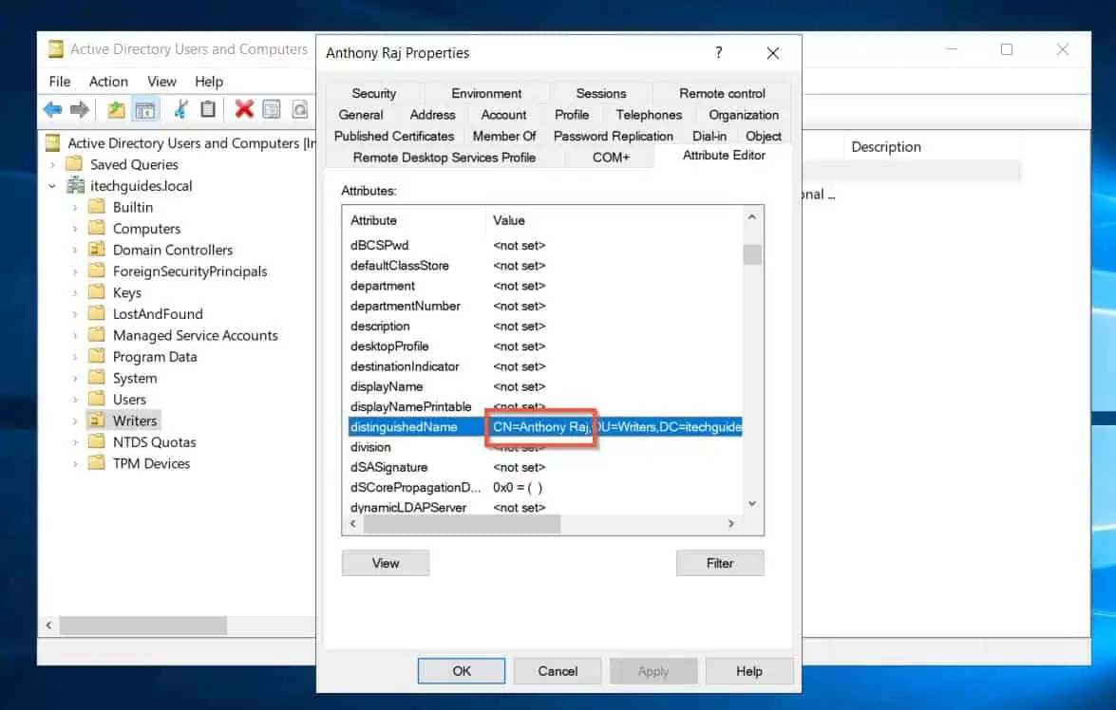Click the Saved Queries folder icon
The width and height of the screenshot is (1116, 710).
pos(74,164)
